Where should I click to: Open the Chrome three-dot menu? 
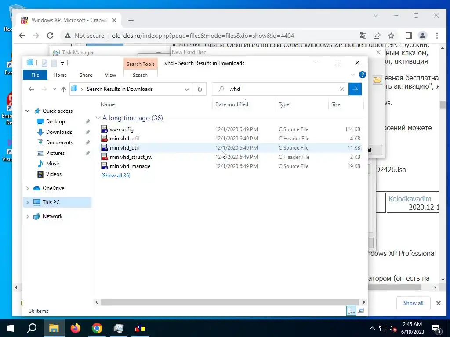pyautogui.click(x=437, y=36)
